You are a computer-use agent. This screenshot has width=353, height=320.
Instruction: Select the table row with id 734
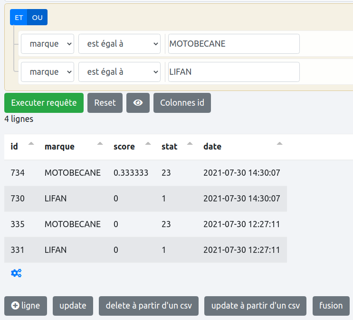tap(145, 173)
